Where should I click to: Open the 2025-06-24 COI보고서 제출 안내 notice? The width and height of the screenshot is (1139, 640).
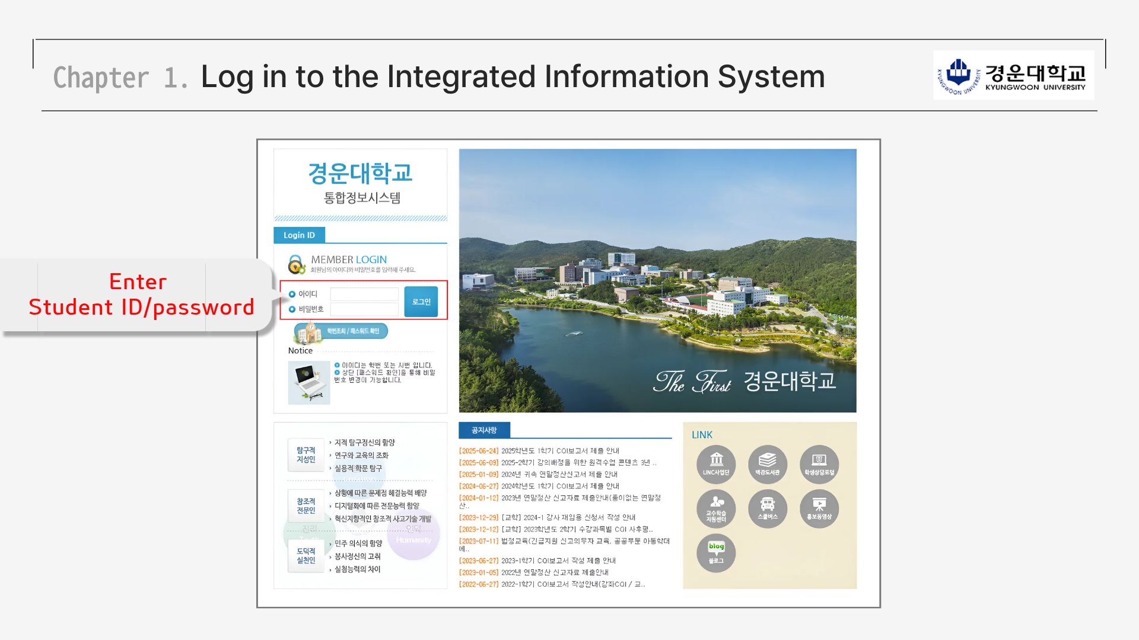[559, 451]
